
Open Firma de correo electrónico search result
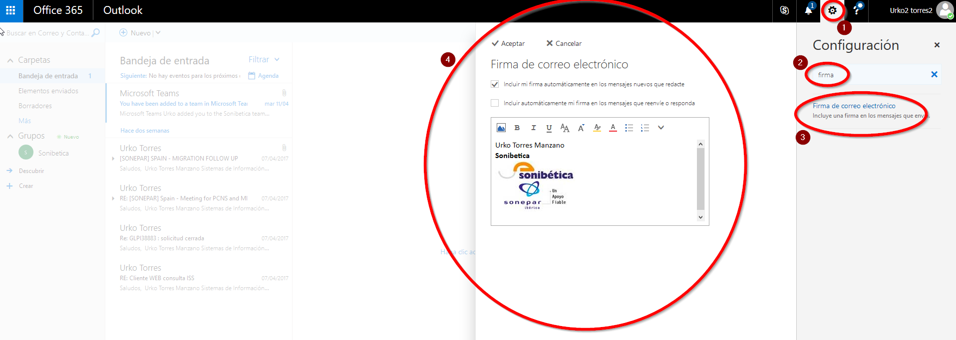(854, 106)
